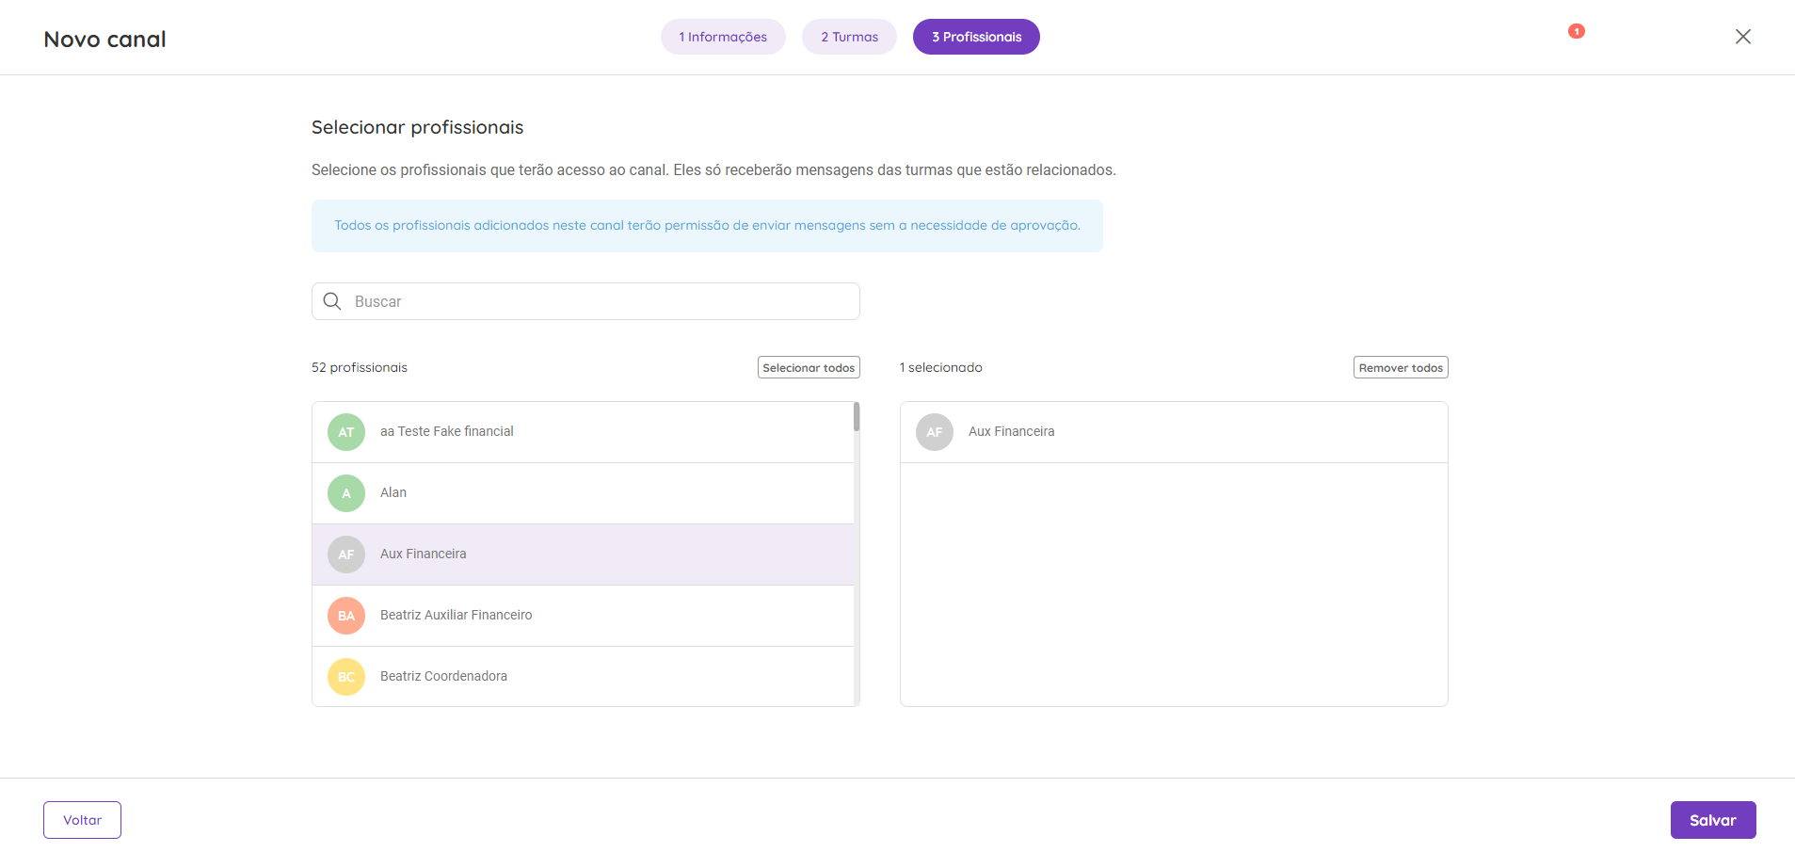
Task: Click the blue permission info banner
Action: click(x=707, y=226)
